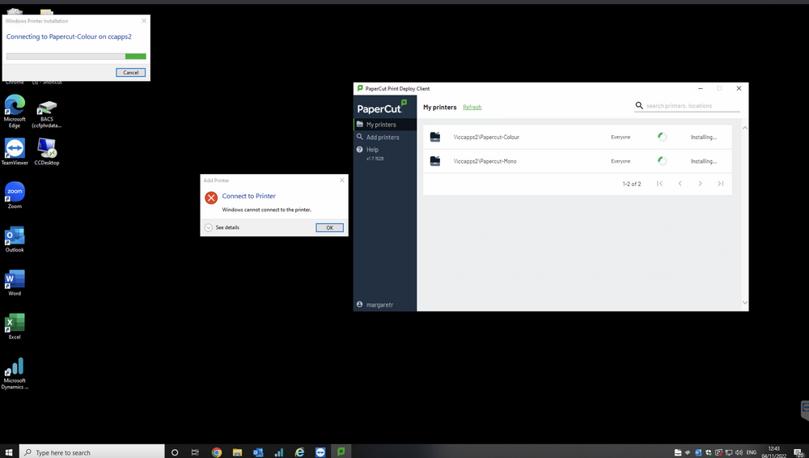The height and width of the screenshot is (458, 809).
Task: Close the Add Printer error dialog
Action: point(341,180)
